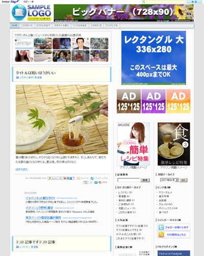Click the orange RSS feed icon
The image size is (204, 256).
tap(161, 234)
